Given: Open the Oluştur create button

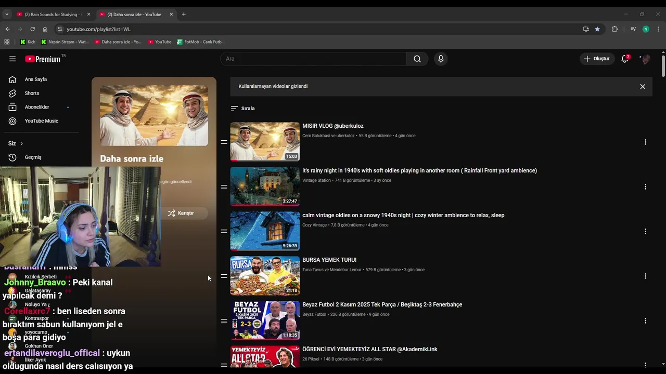Looking at the screenshot, I should pyautogui.click(x=597, y=59).
